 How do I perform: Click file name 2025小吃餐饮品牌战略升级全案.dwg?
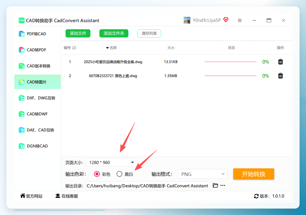(x=113, y=62)
